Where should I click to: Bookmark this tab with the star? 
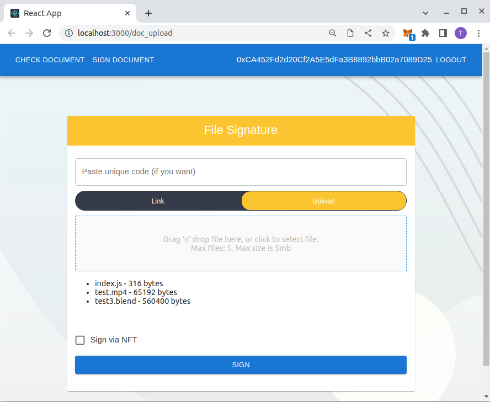pos(386,33)
